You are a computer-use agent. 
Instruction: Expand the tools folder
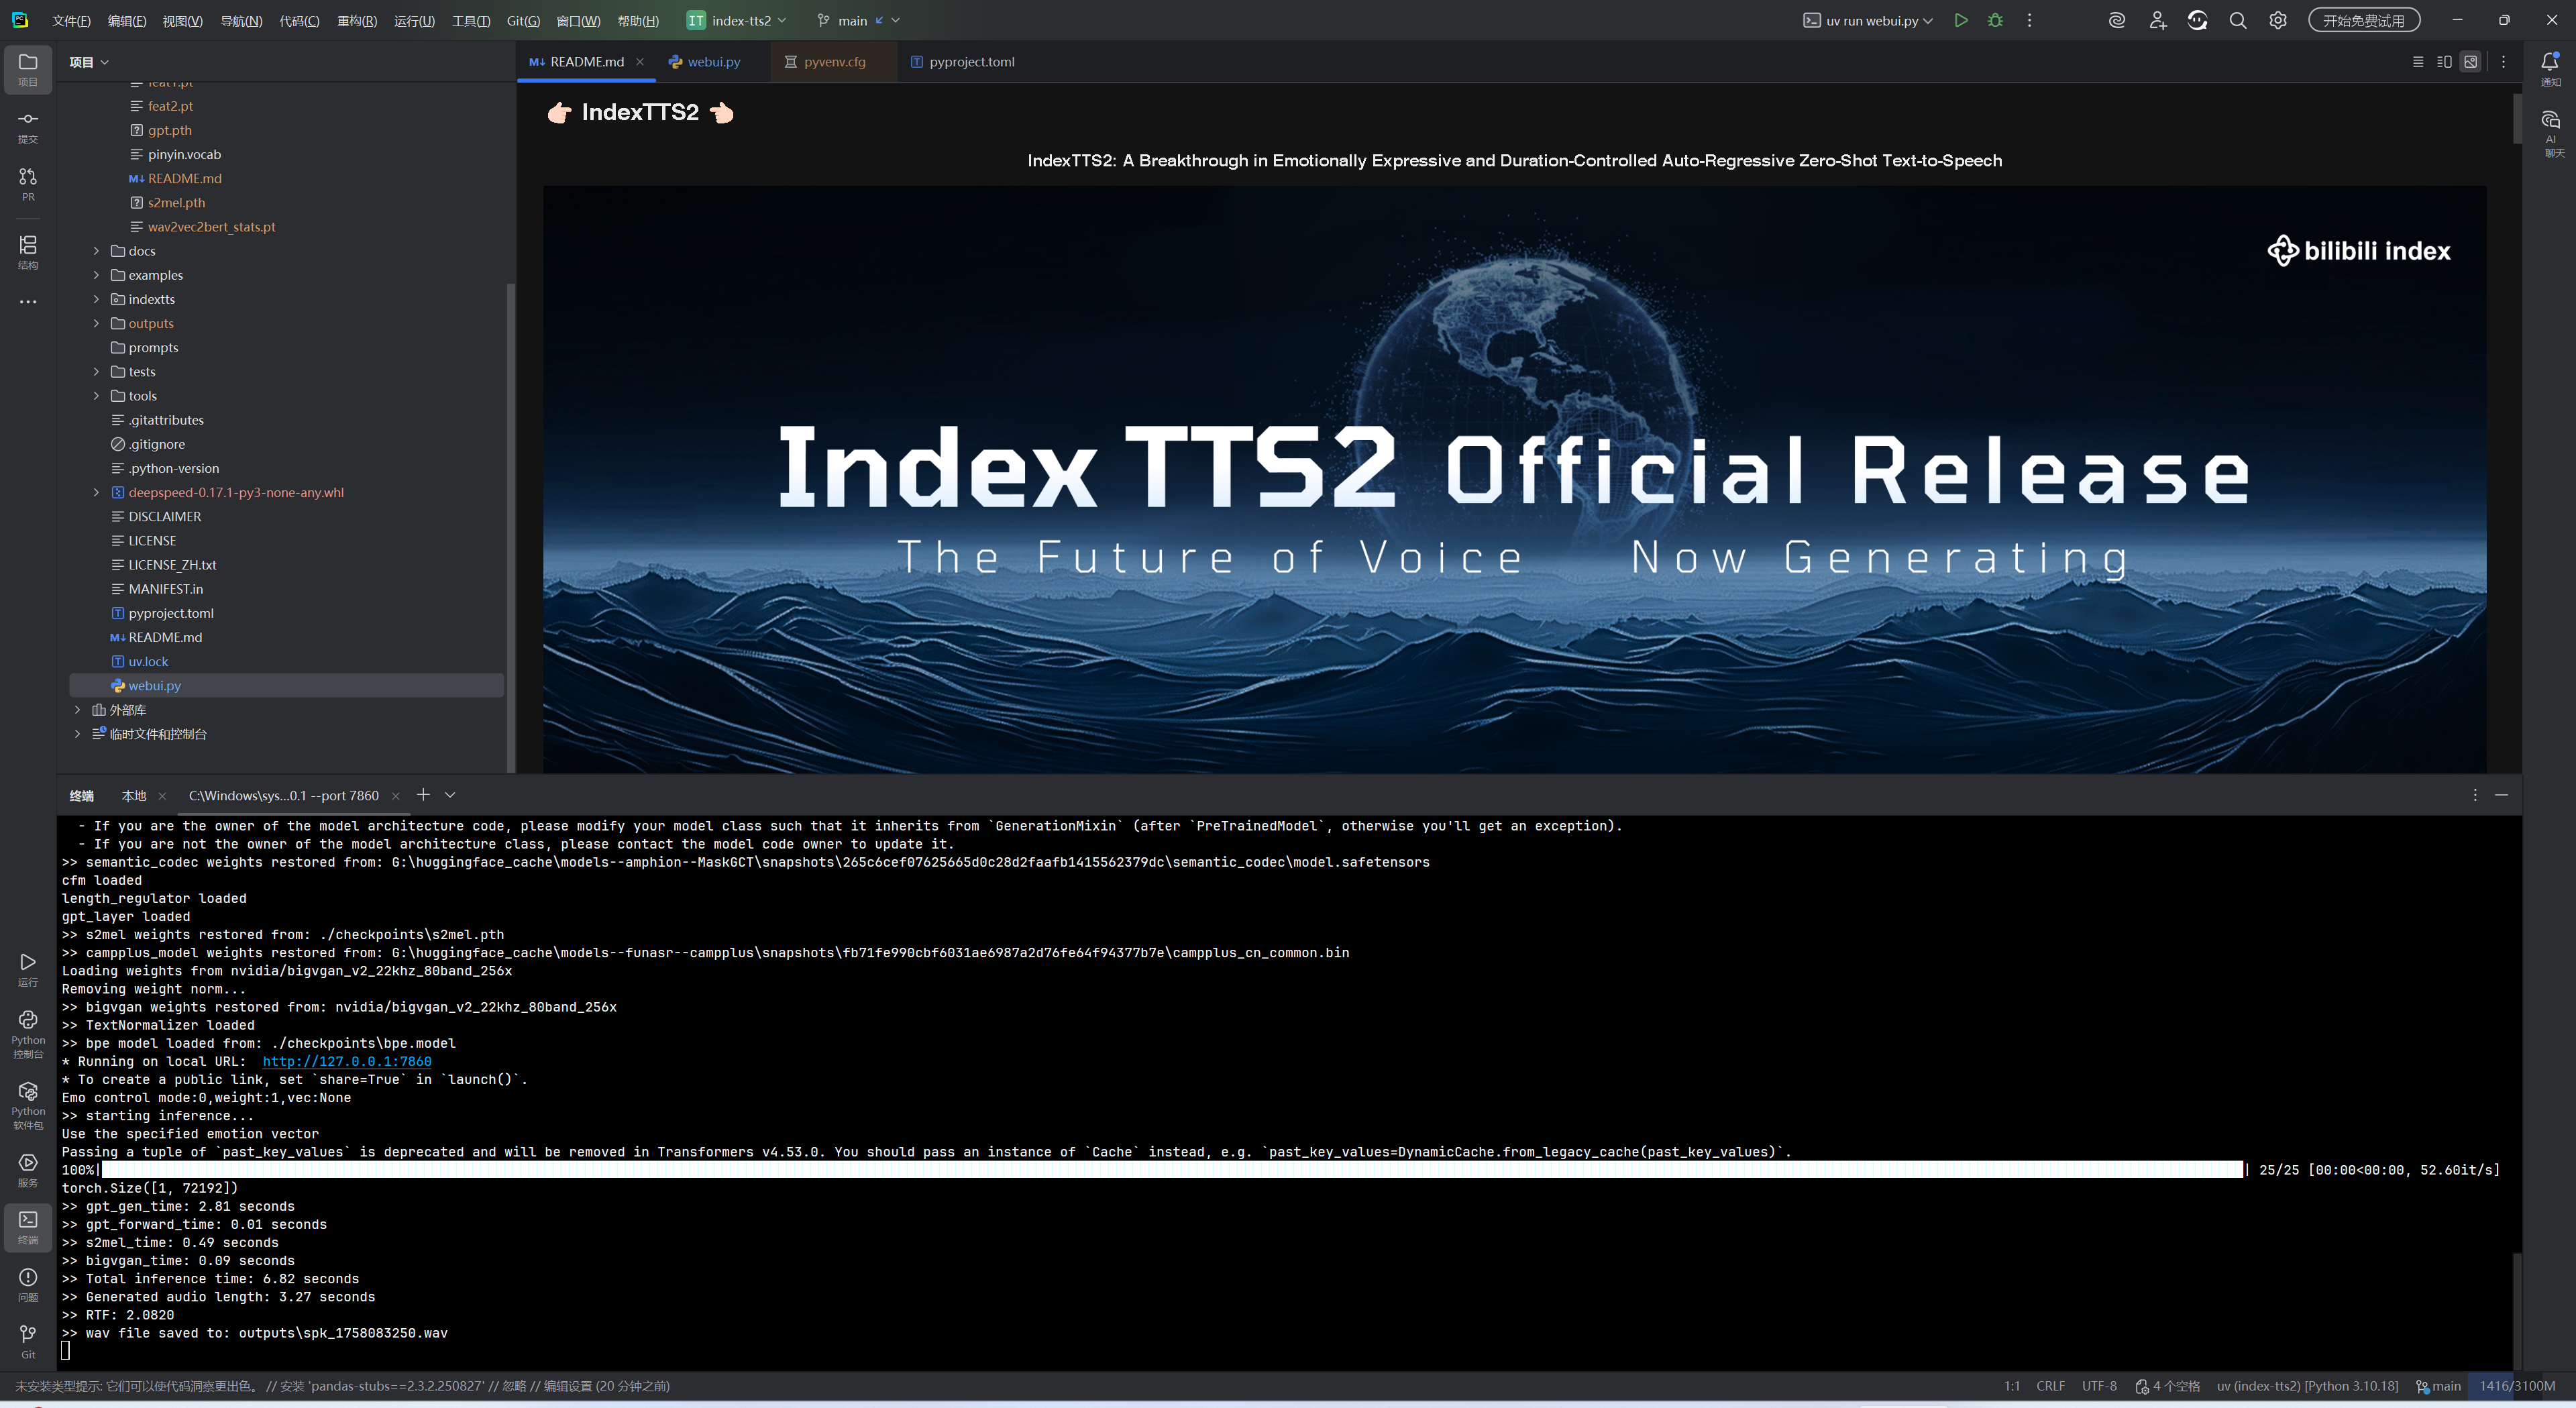point(97,396)
